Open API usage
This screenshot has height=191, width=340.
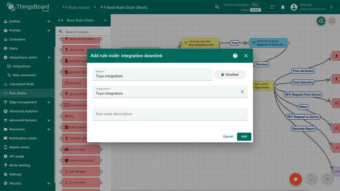click(27, 156)
